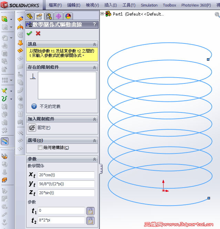Collapse the 訊息 message section

pyautogui.click(x=94, y=44)
